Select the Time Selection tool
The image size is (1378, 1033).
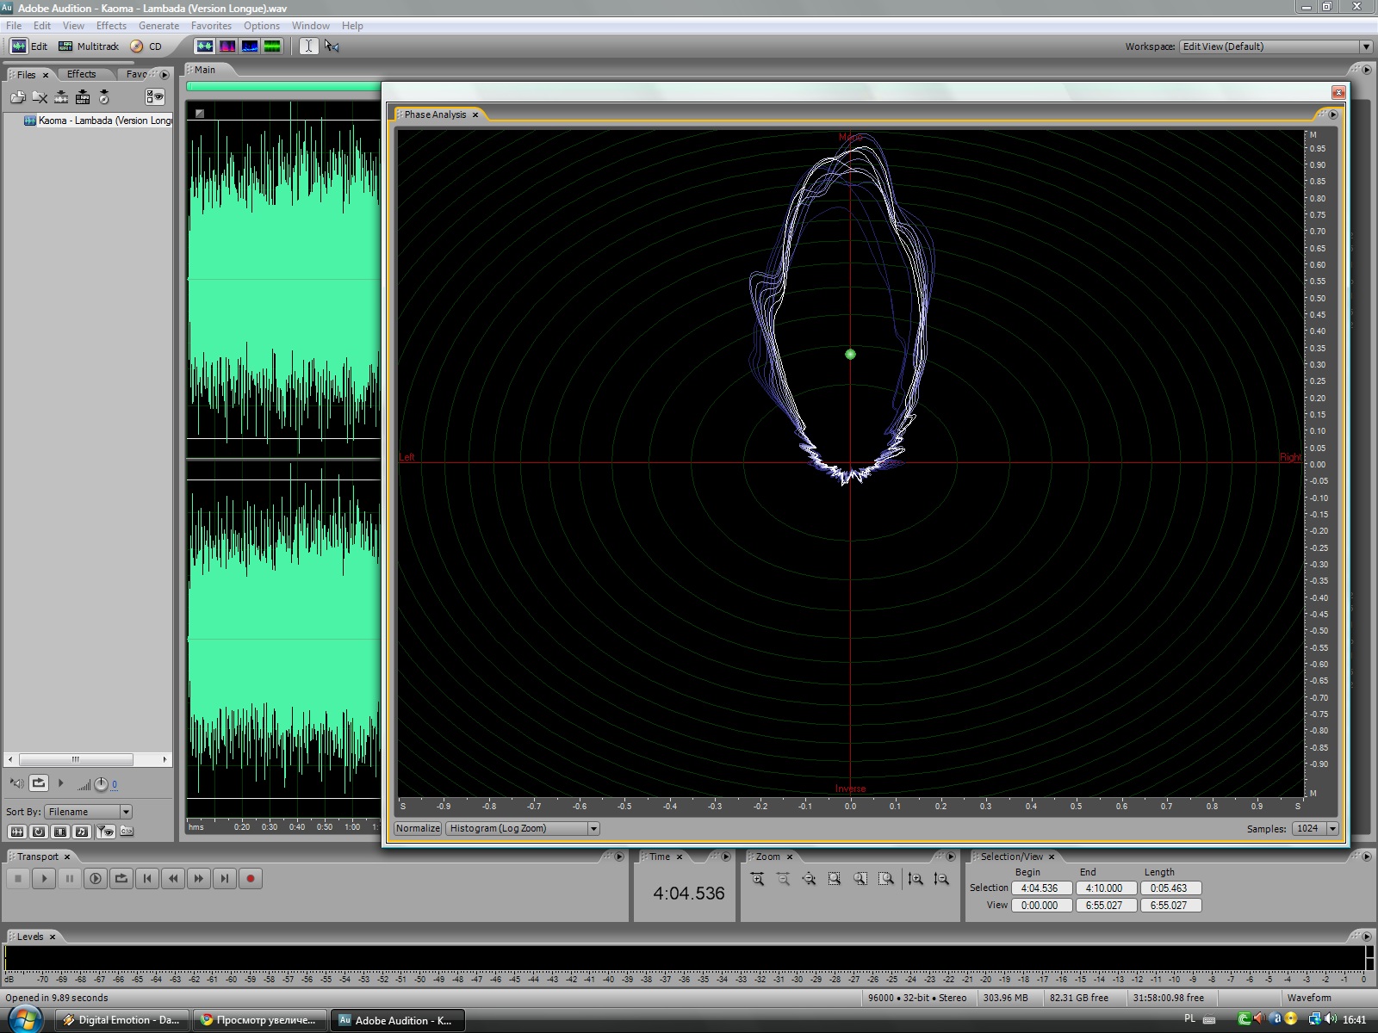tap(308, 46)
